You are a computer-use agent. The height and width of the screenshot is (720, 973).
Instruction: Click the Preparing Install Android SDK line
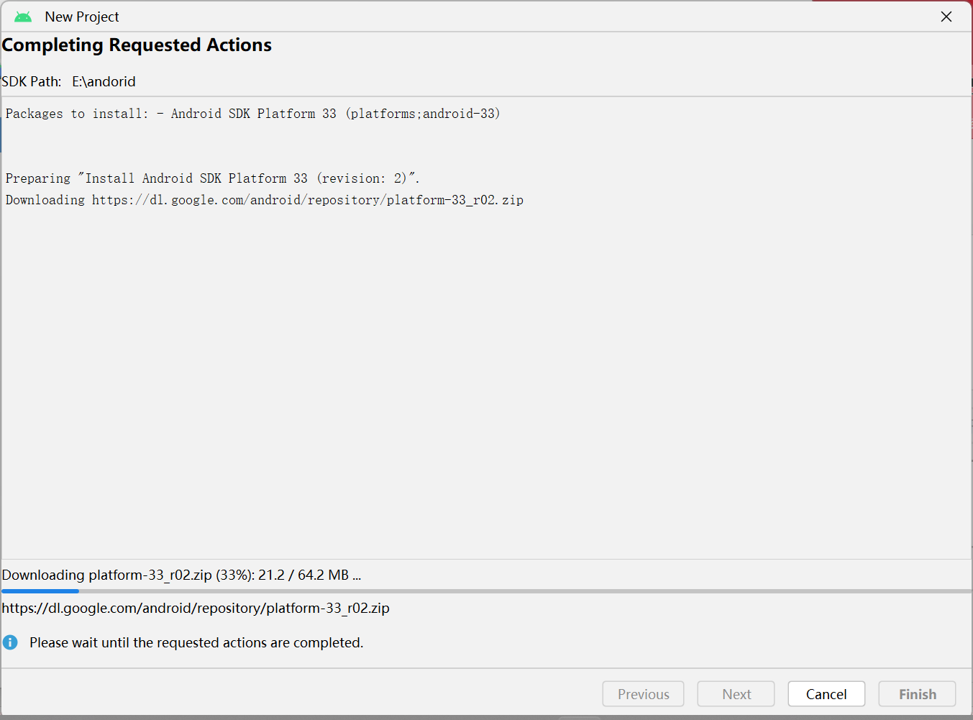(x=212, y=178)
